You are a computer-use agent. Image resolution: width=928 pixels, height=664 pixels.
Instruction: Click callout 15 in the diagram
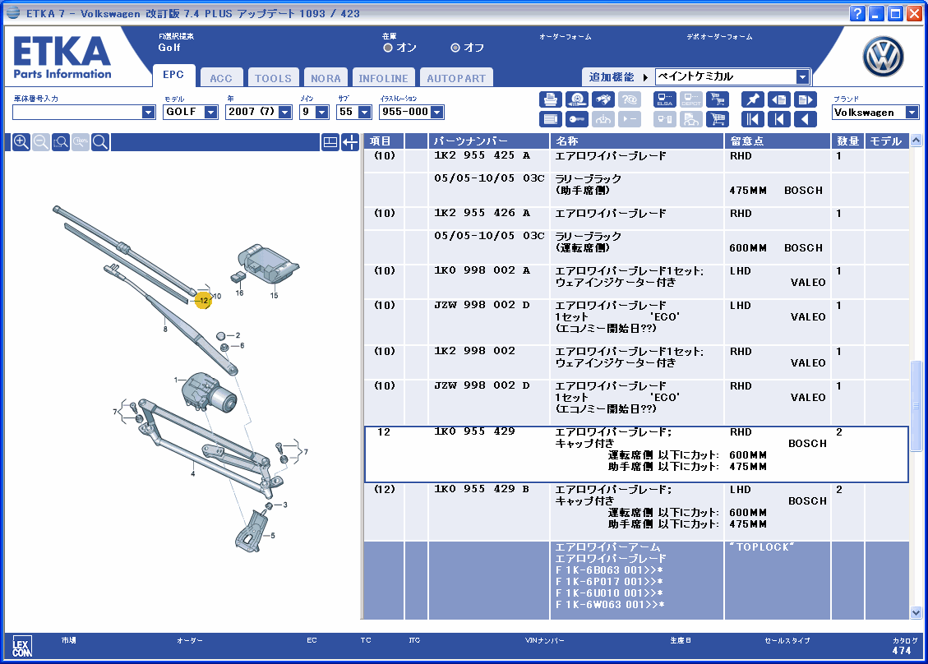[x=274, y=295]
